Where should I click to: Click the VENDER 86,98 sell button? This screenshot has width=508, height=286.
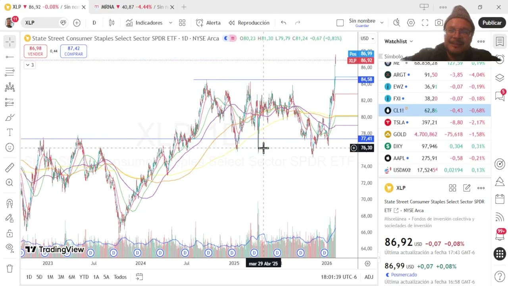[35, 51]
